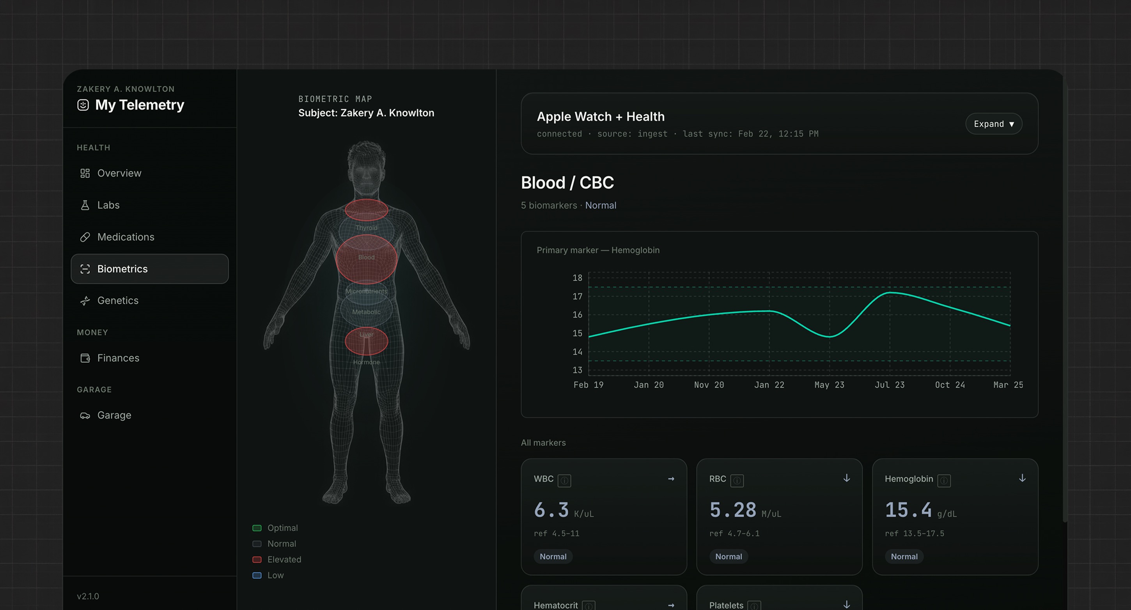Image resolution: width=1131 pixels, height=610 pixels.
Task: Select the Biometrics scan icon
Action: click(x=85, y=269)
